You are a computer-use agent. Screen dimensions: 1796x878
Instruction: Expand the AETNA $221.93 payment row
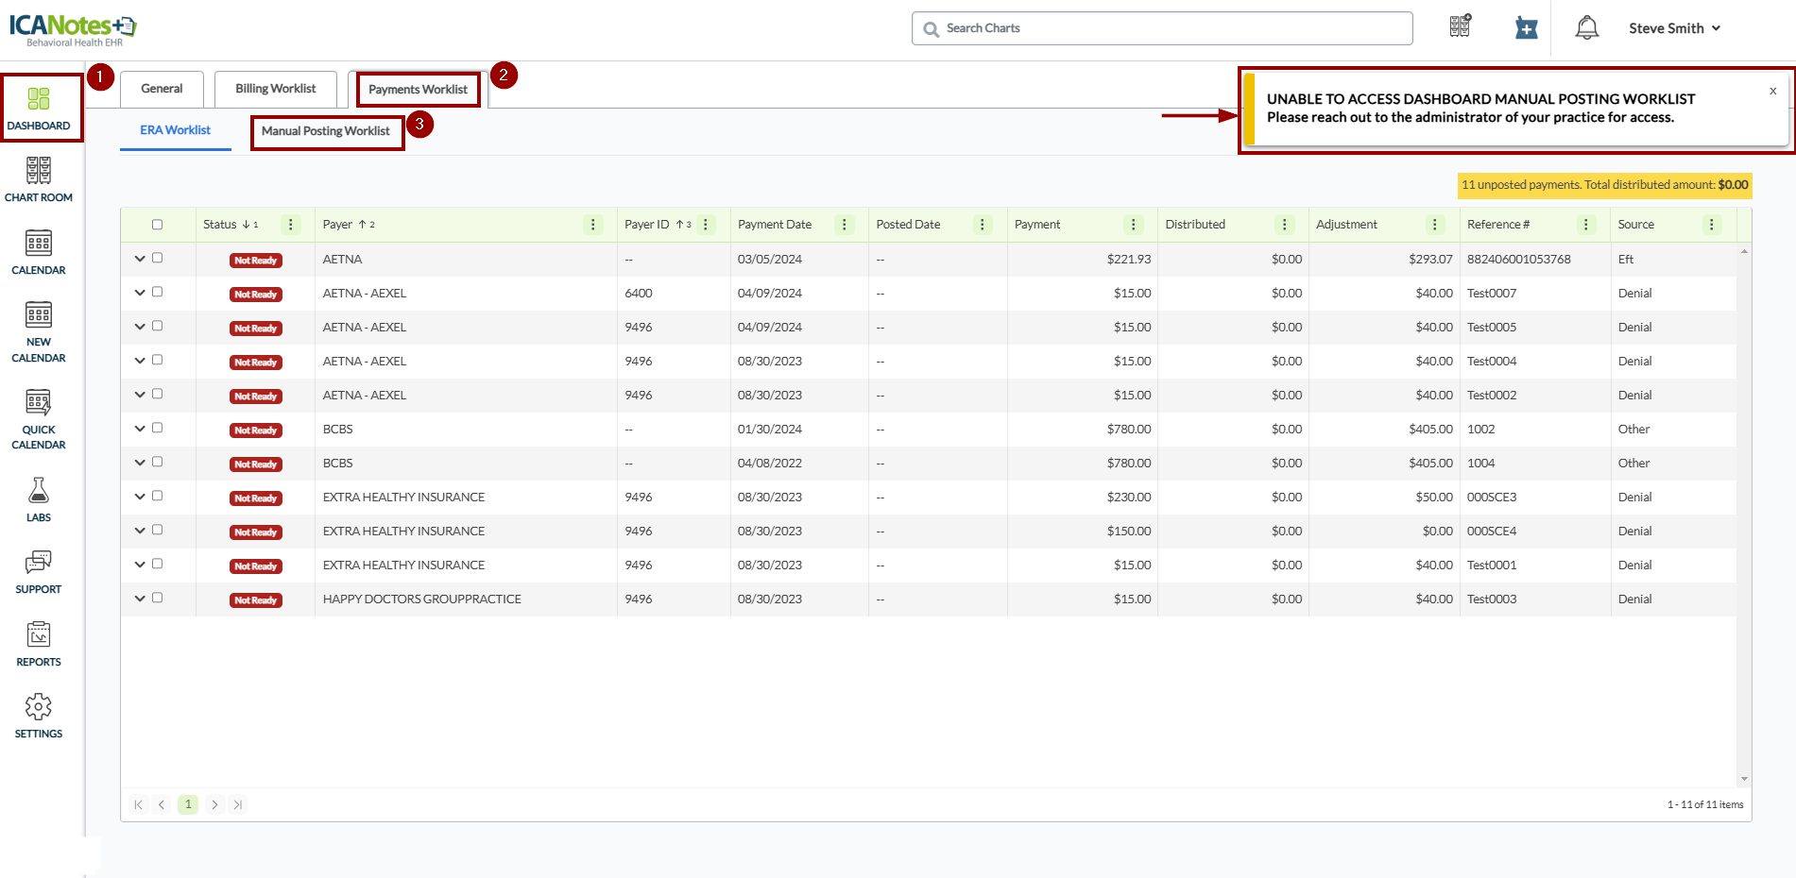click(x=140, y=259)
